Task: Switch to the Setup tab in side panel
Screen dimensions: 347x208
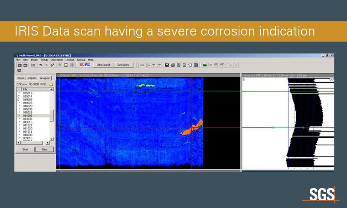Action: pos(21,78)
